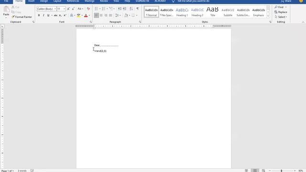Switch to the Review tab
Screen dimensions: 306x172
[104, 1]
